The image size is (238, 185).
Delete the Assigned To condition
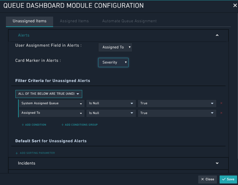(x=221, y=113)
